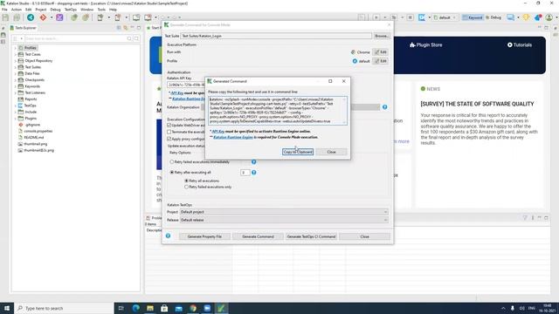The width and height of the screenshot is (559, 314).
Task: Open the user account avatar icon
Action: [x=549, y=17]
